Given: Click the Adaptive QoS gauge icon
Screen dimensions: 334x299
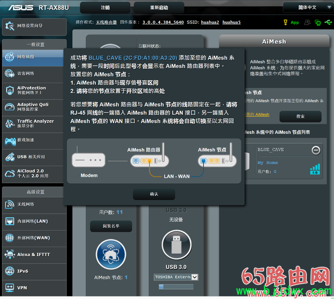Looking at the screenshot, I should 10,107.
